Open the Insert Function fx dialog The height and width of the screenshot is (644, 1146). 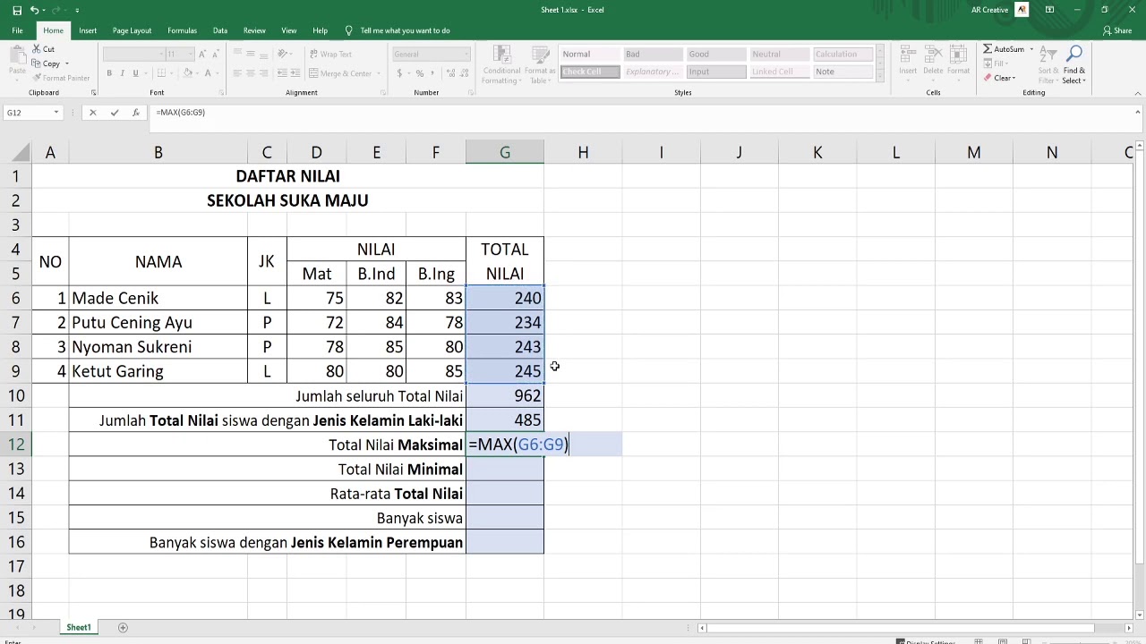(135, 113)
